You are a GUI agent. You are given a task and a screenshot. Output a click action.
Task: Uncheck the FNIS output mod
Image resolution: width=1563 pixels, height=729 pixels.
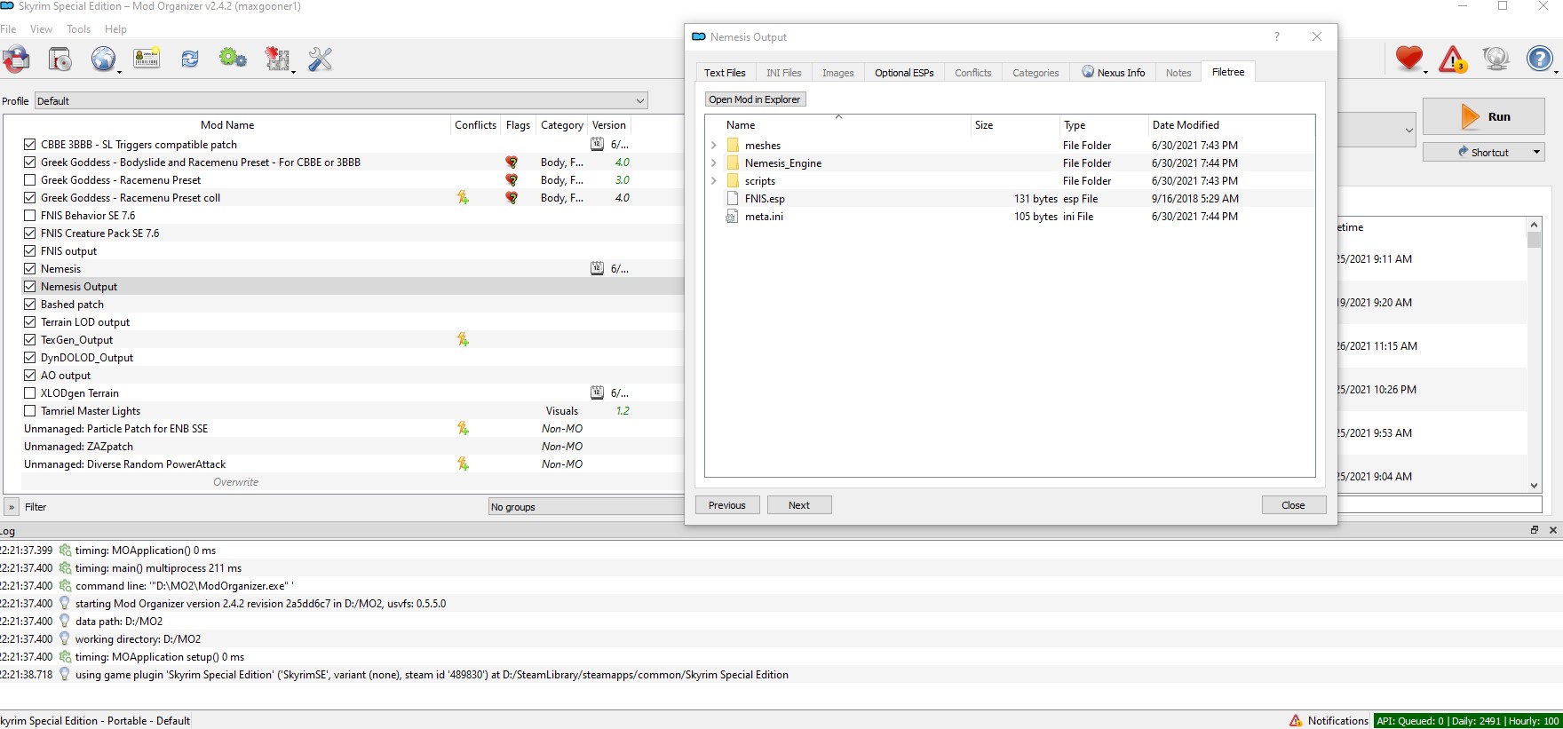coord(30,251)
